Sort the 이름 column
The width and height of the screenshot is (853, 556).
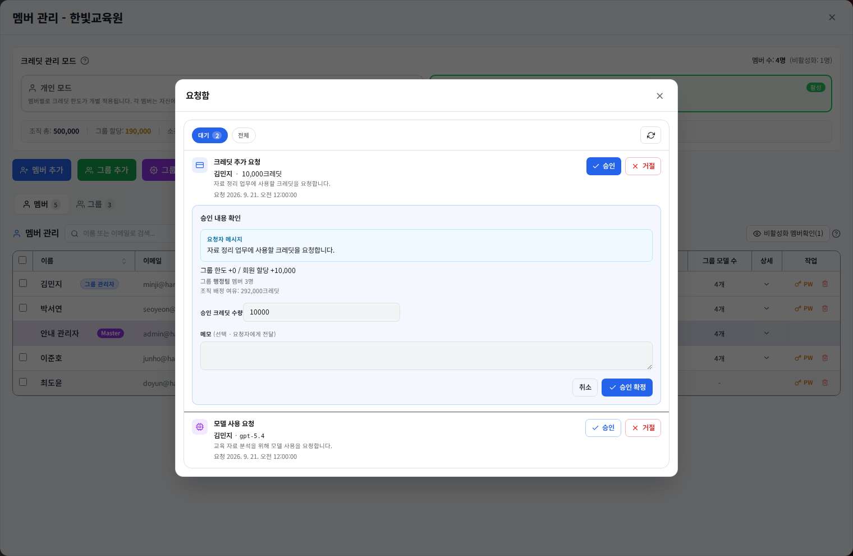click(124, 261)
